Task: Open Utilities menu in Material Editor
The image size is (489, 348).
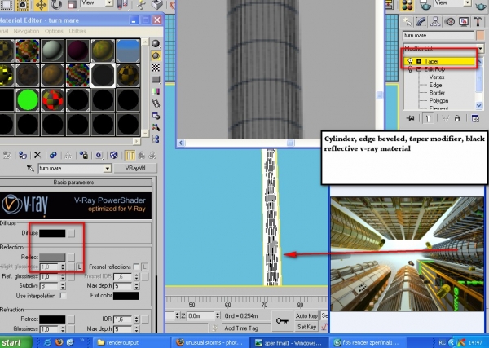Action: click(x=77, y=31)
